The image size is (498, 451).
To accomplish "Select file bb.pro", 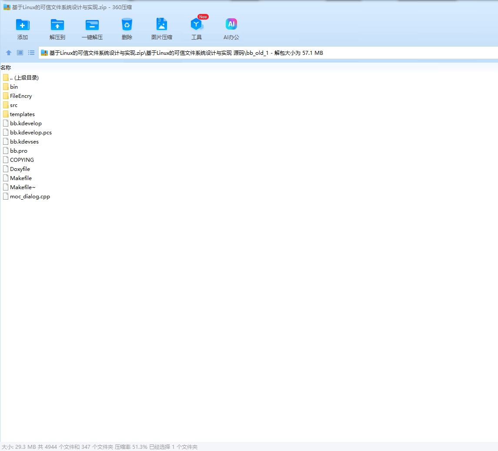I will pyautogui.click(x=19, y=151).
